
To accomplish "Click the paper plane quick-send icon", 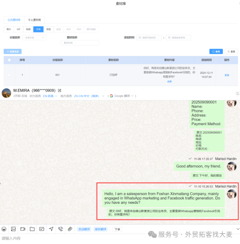I will click(51, 229).
